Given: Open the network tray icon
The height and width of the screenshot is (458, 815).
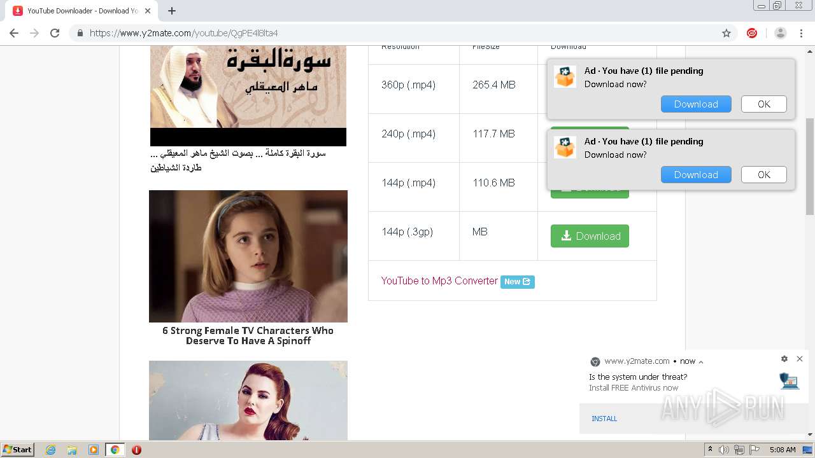Looking at the screenshot, I should pos(739,450).
